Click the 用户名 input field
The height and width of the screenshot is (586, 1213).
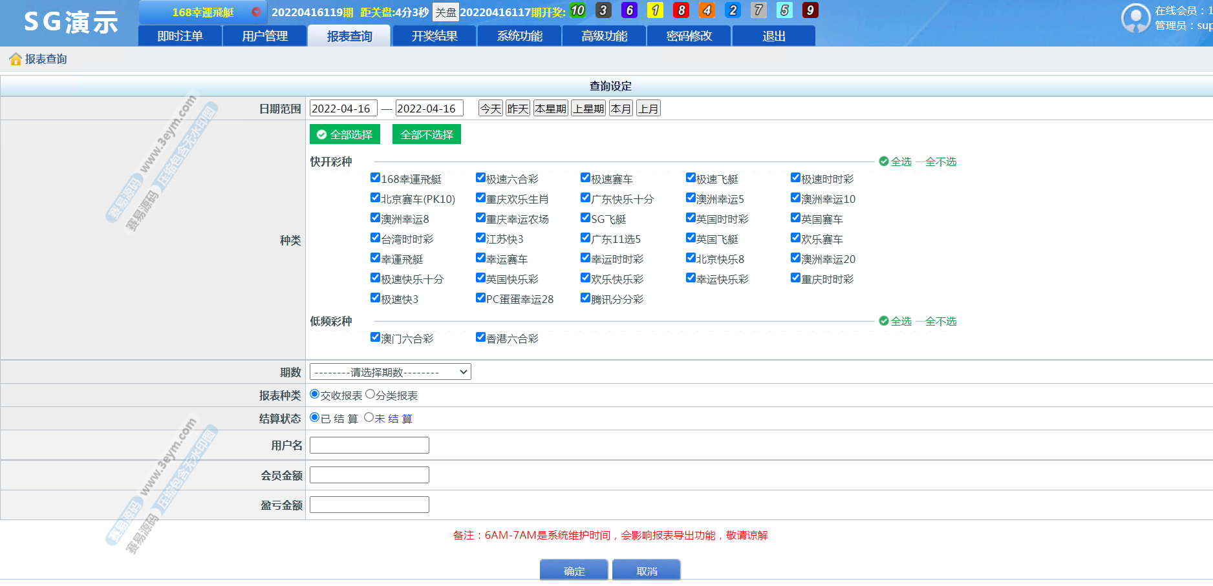369,445
